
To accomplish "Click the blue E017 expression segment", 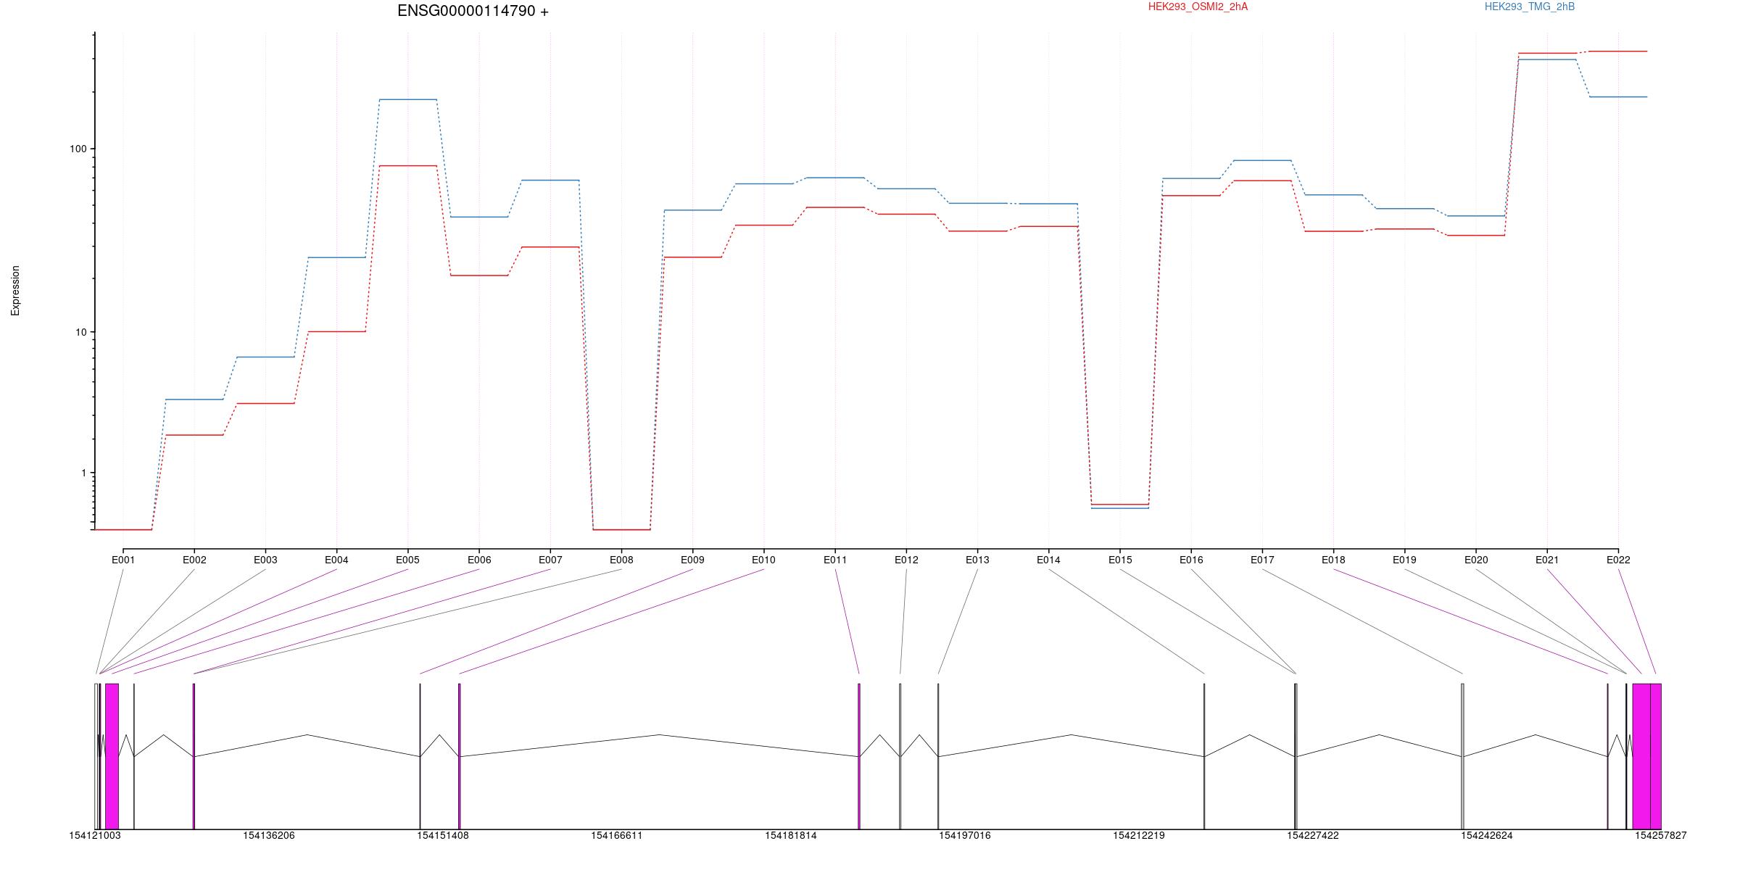I will click(1262, 160).
